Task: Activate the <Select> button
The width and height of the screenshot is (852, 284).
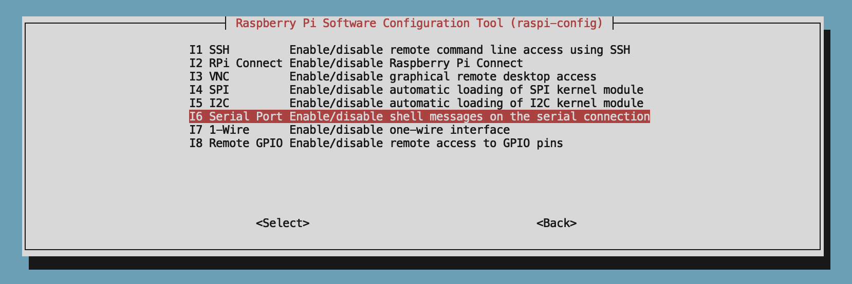Action: pyautogui.click(x=283, y=223)
